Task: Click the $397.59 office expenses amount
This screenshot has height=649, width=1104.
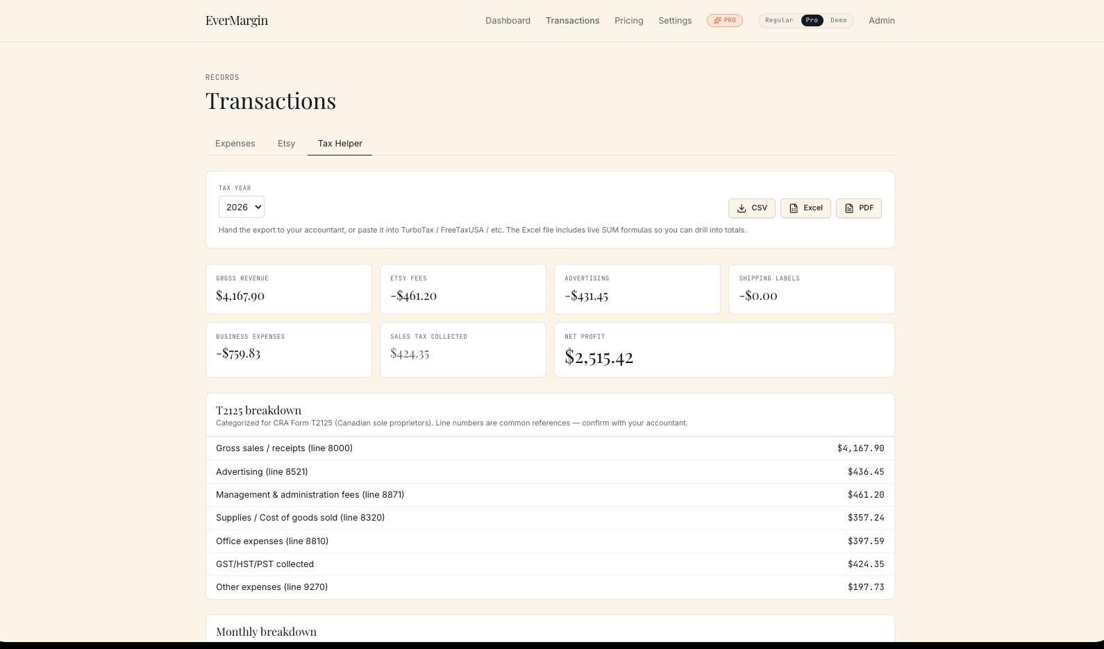Action: (x=866, y=541)
